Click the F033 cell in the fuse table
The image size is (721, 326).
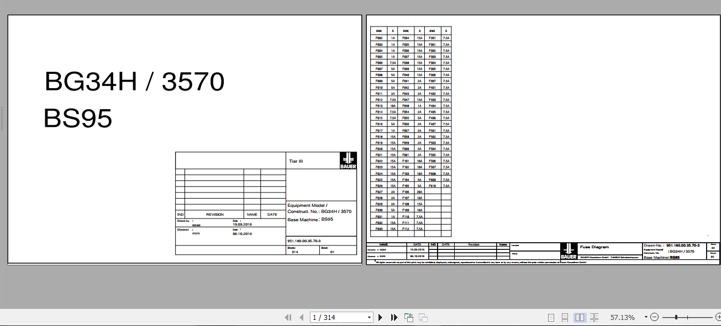coord(379,229)
